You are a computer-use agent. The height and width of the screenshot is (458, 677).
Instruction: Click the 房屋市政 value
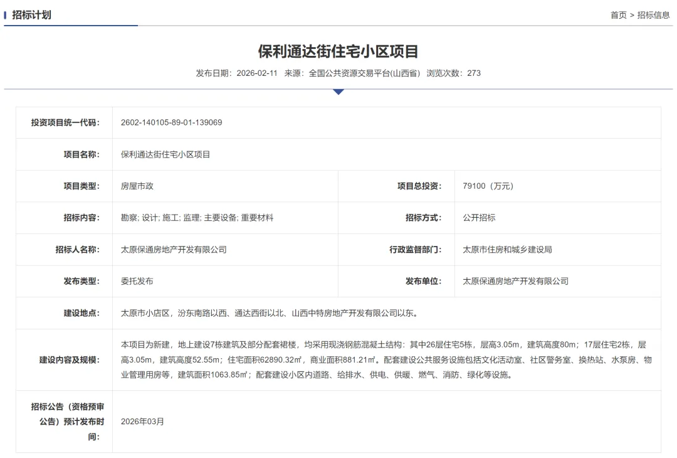point(137,186)
